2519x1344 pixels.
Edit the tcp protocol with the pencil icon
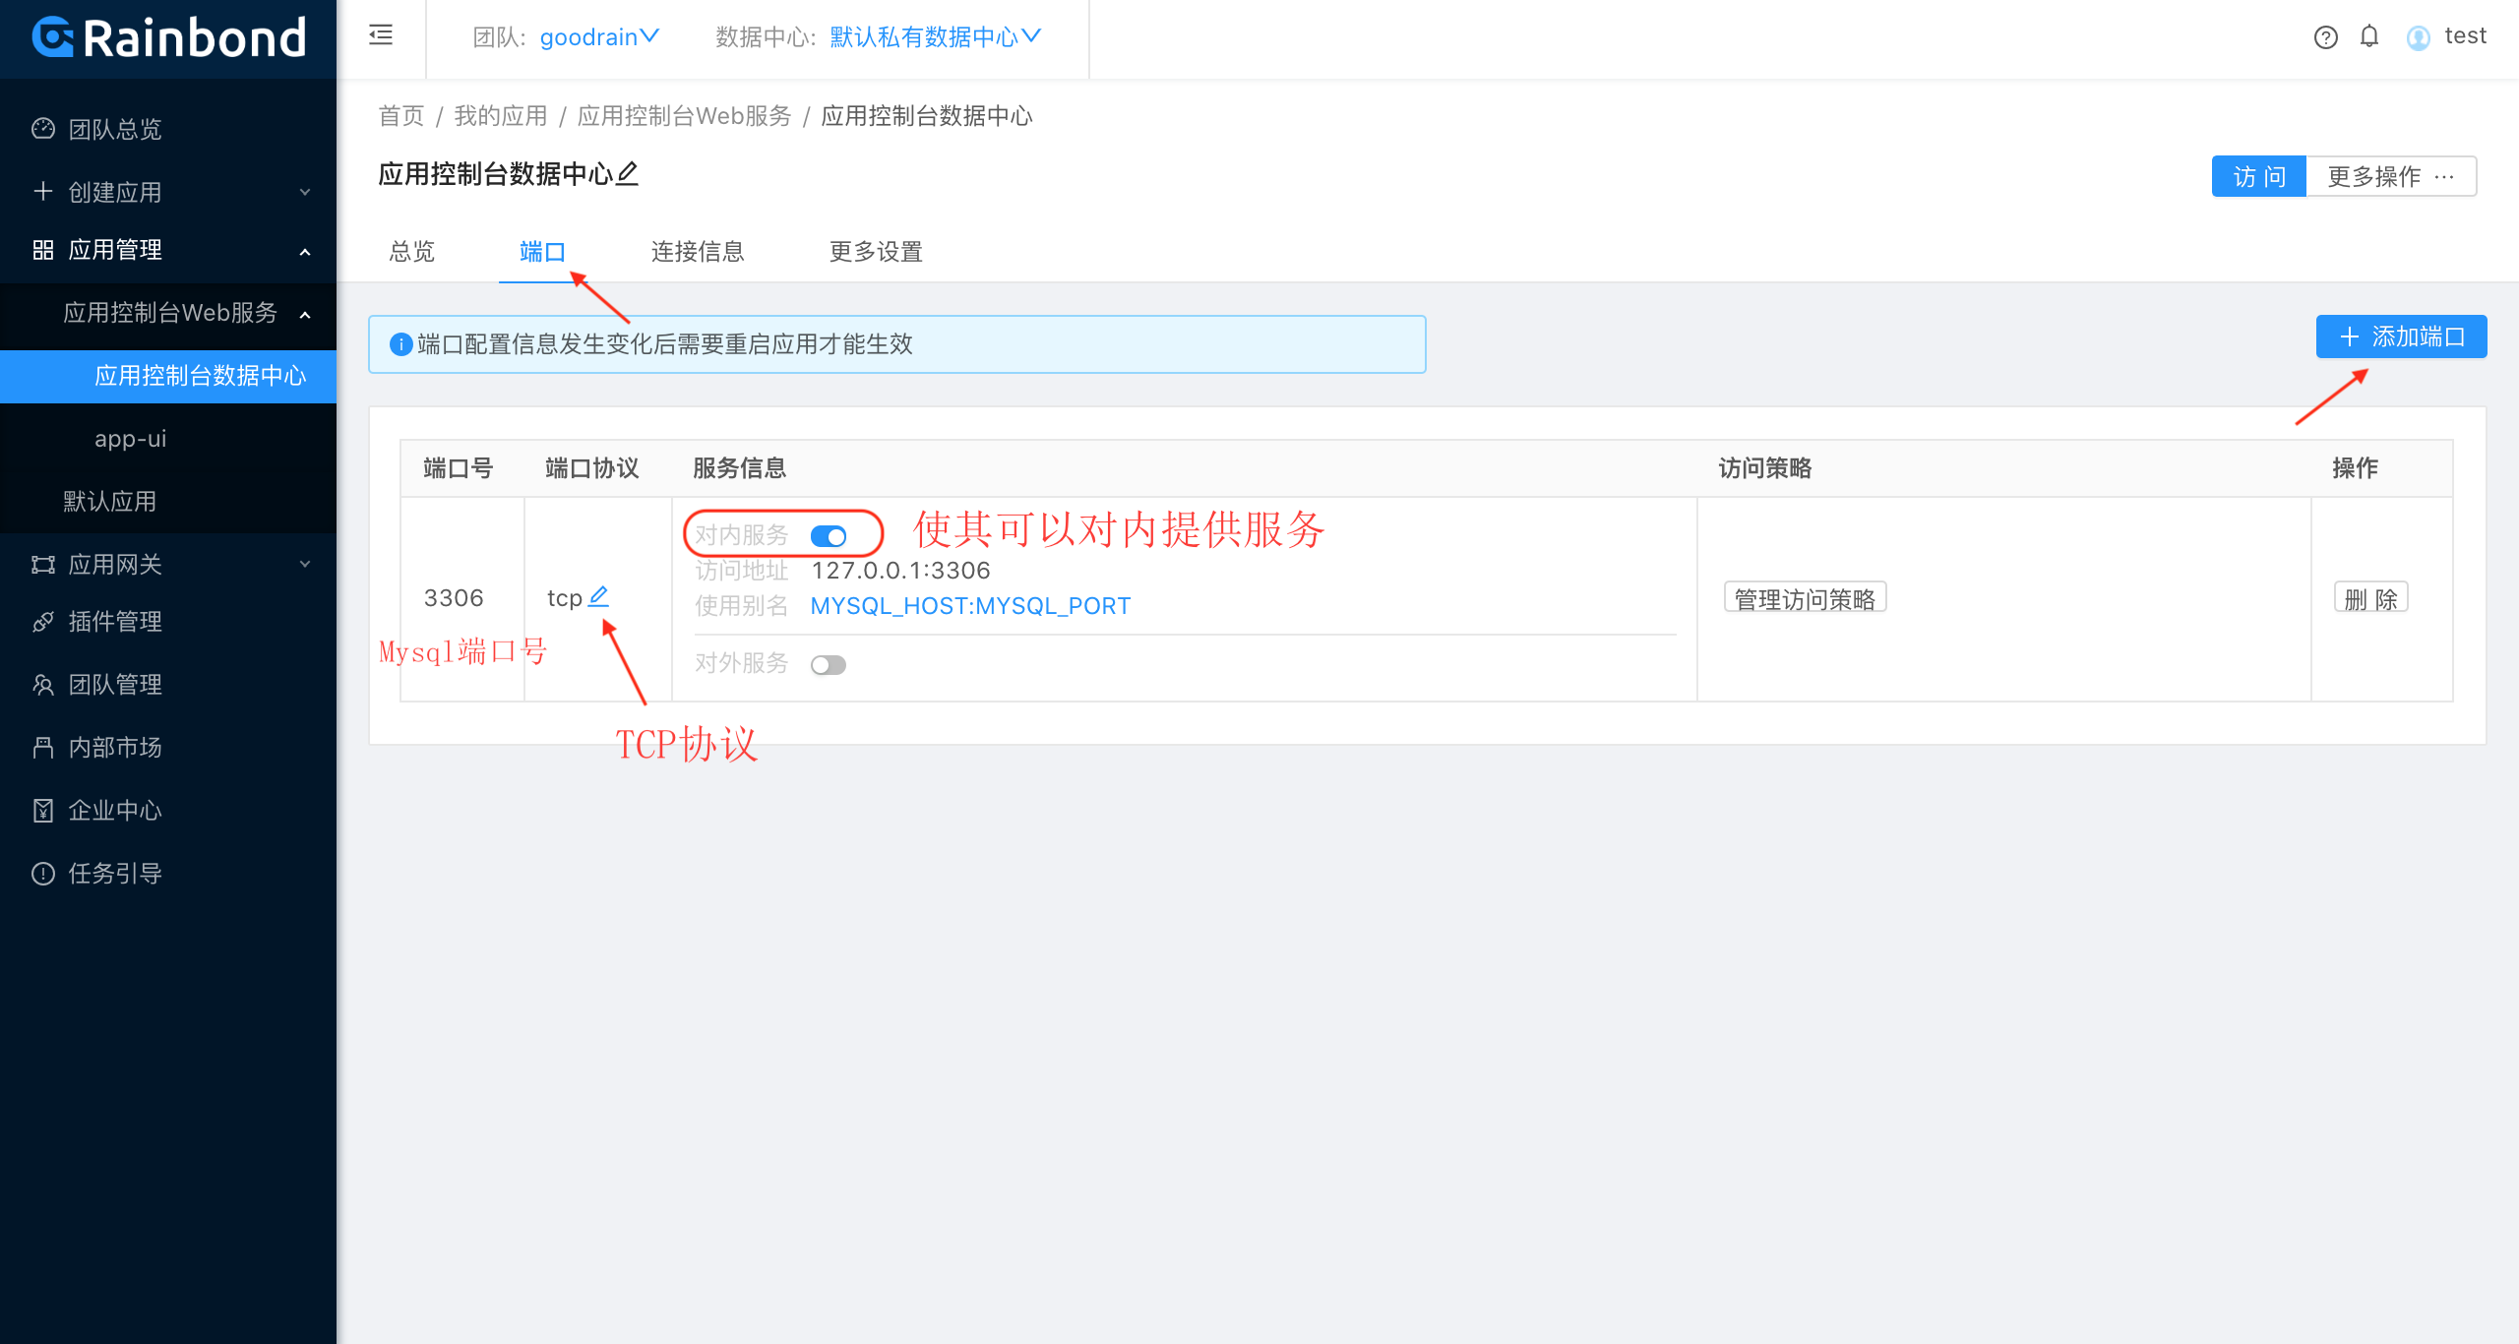[598, 596]
